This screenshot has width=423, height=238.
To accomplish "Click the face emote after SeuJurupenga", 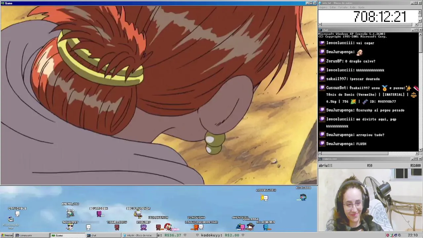I will click(360, 52).
